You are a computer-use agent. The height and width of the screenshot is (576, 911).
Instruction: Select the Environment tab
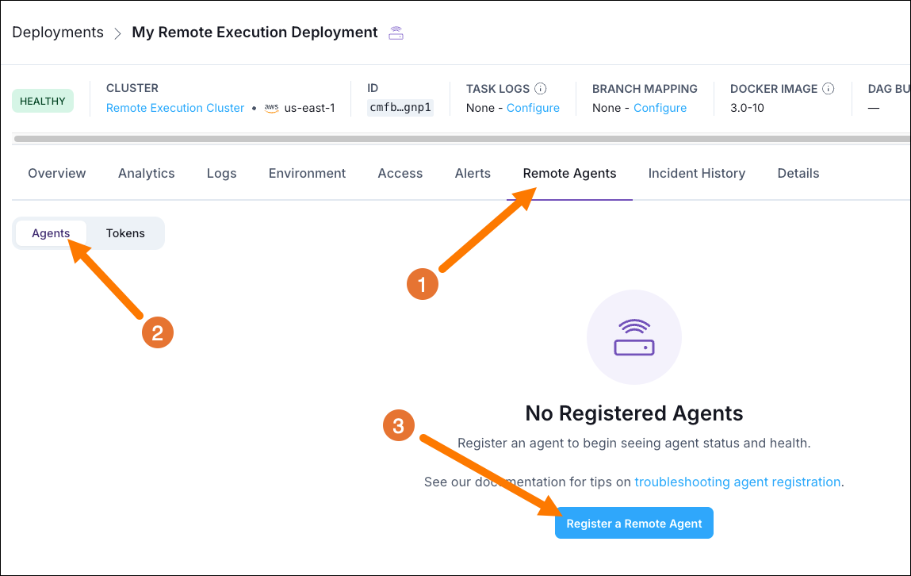click(x=307, y=173)
